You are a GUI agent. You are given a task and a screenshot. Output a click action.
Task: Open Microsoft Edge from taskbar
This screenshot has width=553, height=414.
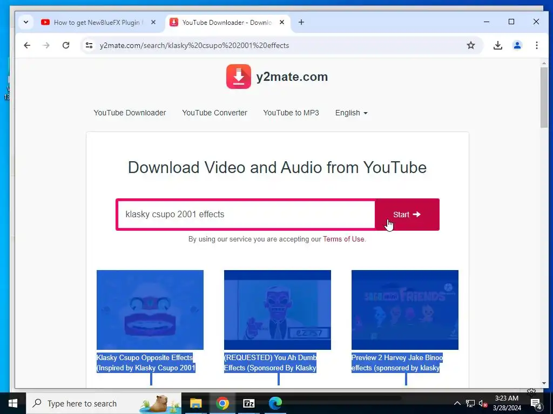275,403
